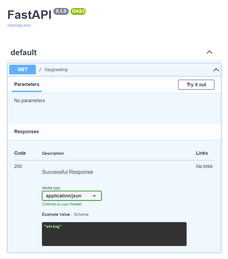Switch to the Schema view
This screenshot has height=259, width=228.
(x=81, y=214)
